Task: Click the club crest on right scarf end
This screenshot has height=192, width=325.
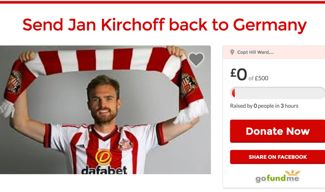Action: [x=188, y=85]
